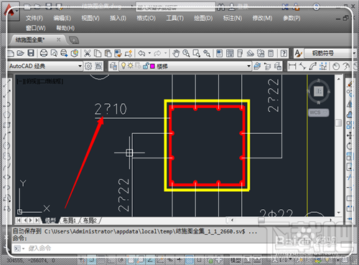The image size is (359, 265).
Task: Open the Properties palette icon
Action: coord(220,53)
